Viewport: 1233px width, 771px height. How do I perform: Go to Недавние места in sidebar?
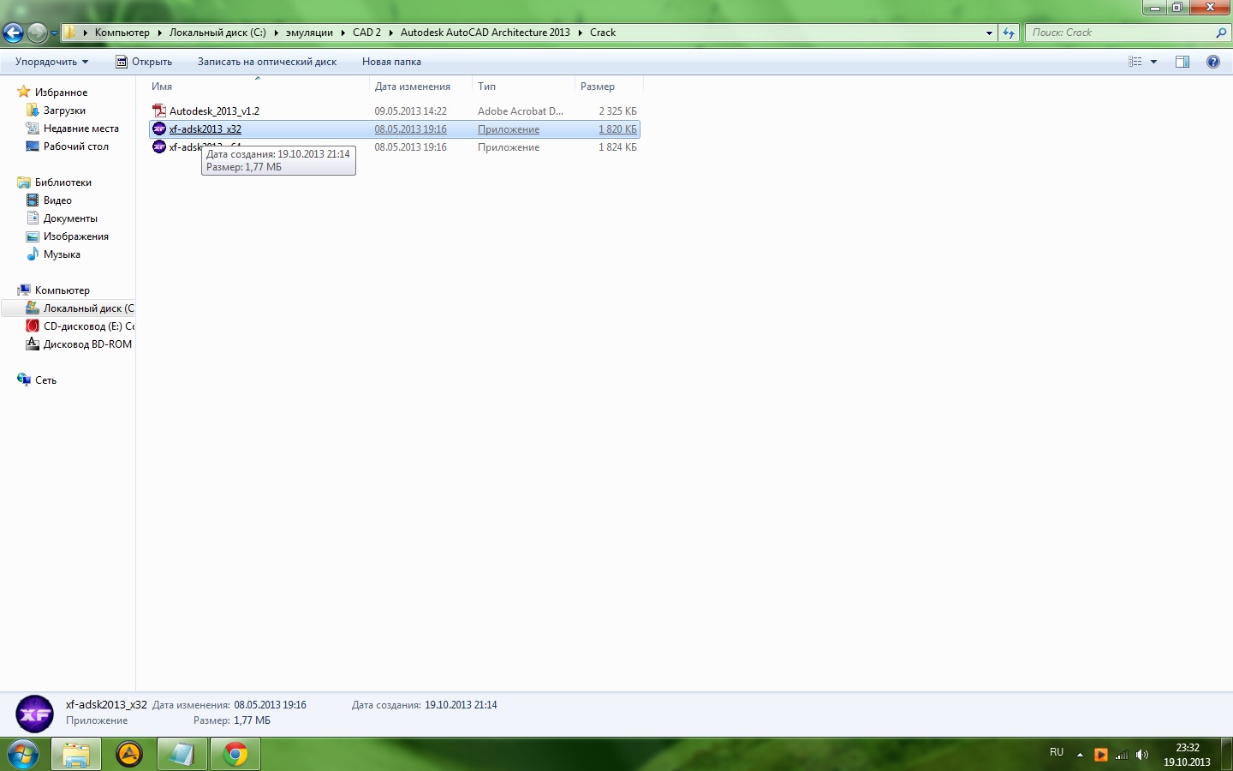tap(81, 128)
